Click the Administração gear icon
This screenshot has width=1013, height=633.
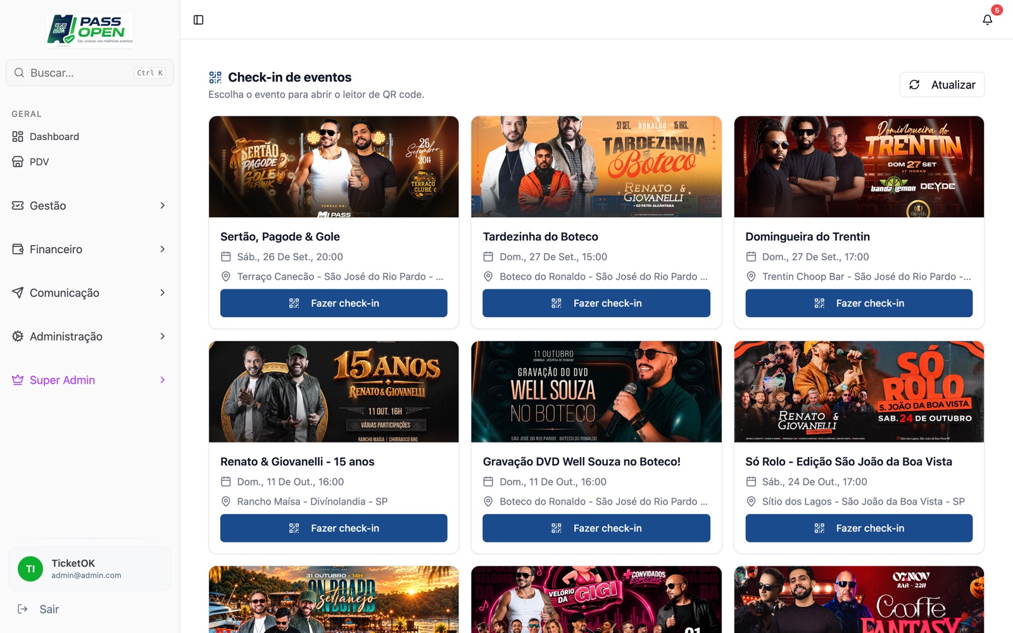18,336
